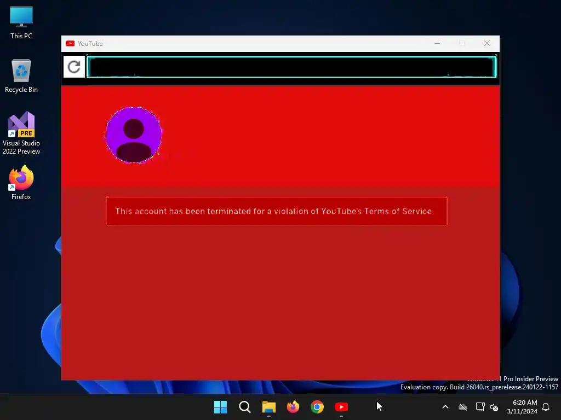This screenshot has height=420, width=561.
Task: Click the account terminated message banner
Action: tap(276, 211)
